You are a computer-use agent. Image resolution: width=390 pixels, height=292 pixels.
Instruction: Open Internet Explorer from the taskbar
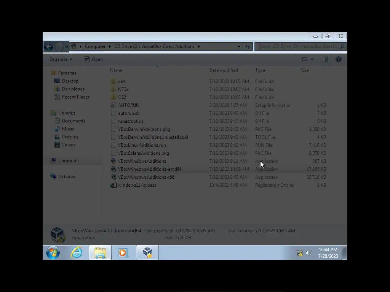point(77,253)
